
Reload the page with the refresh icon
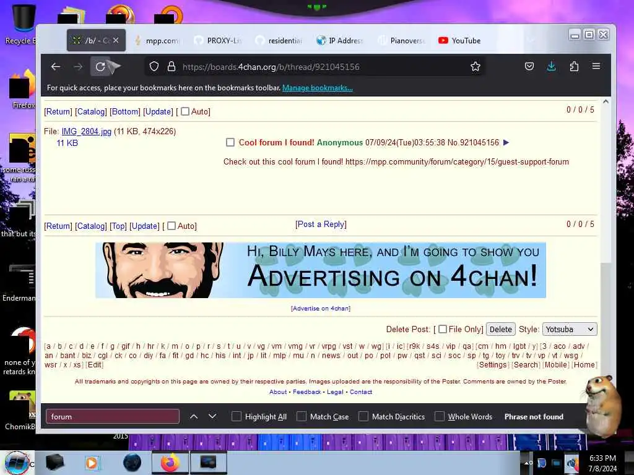pos(100,67)
